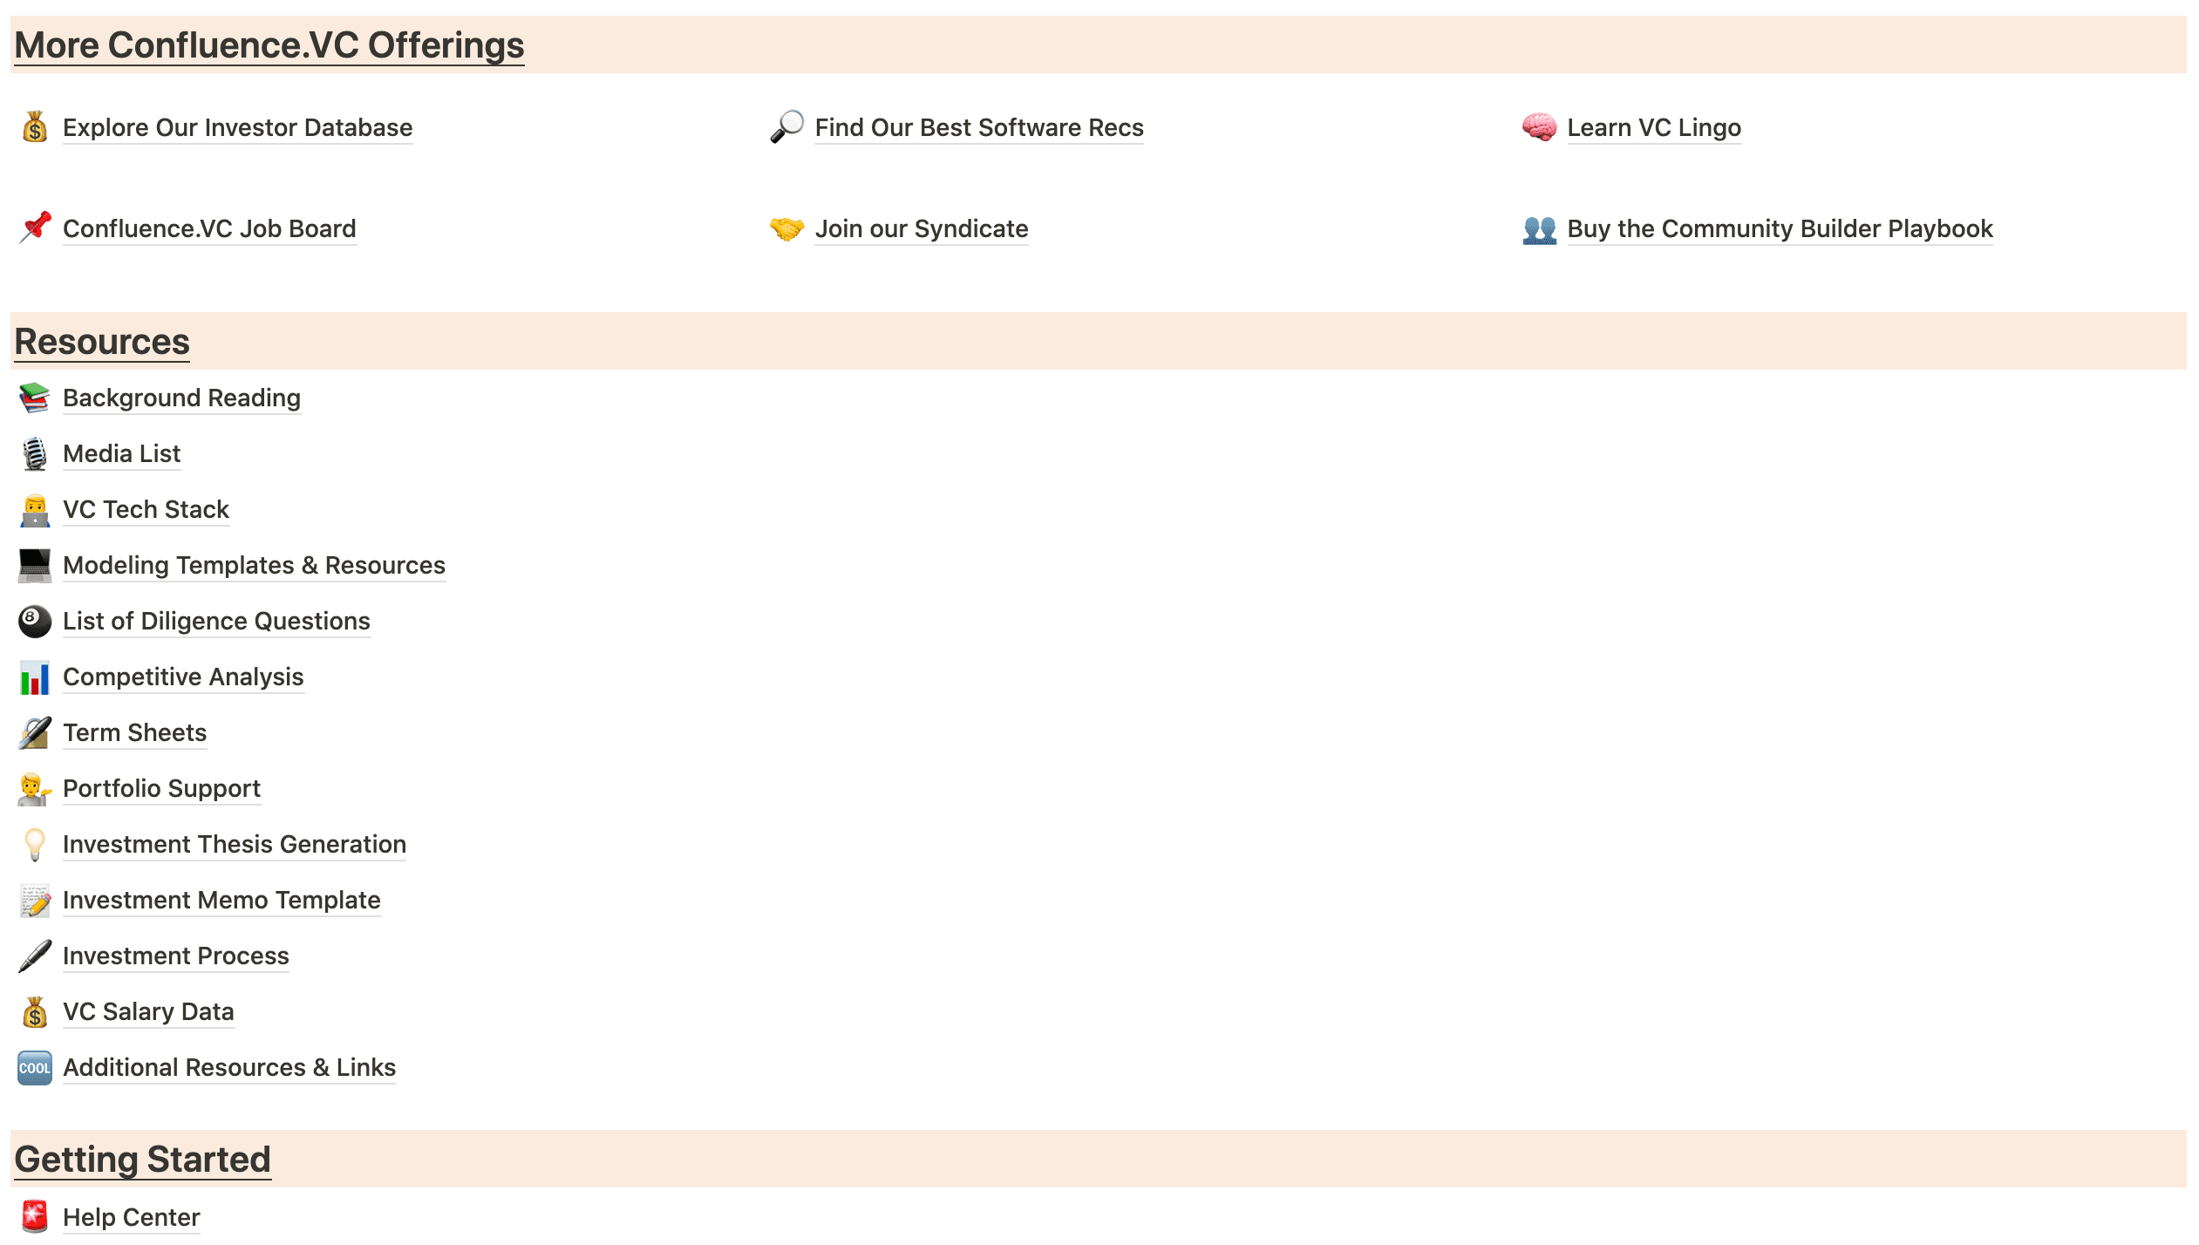
Task: Click the magnifying glass icon for Software Recs
Action: [x=786, y=127]
